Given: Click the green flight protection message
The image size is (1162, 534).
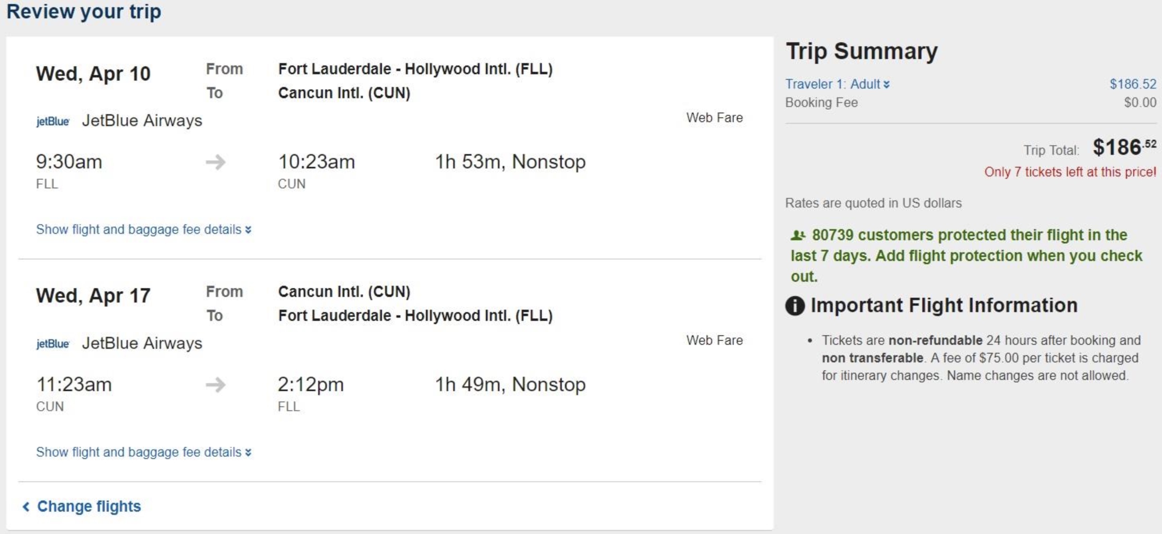Looking at the screenshot, I should click(x=965, y=255).
